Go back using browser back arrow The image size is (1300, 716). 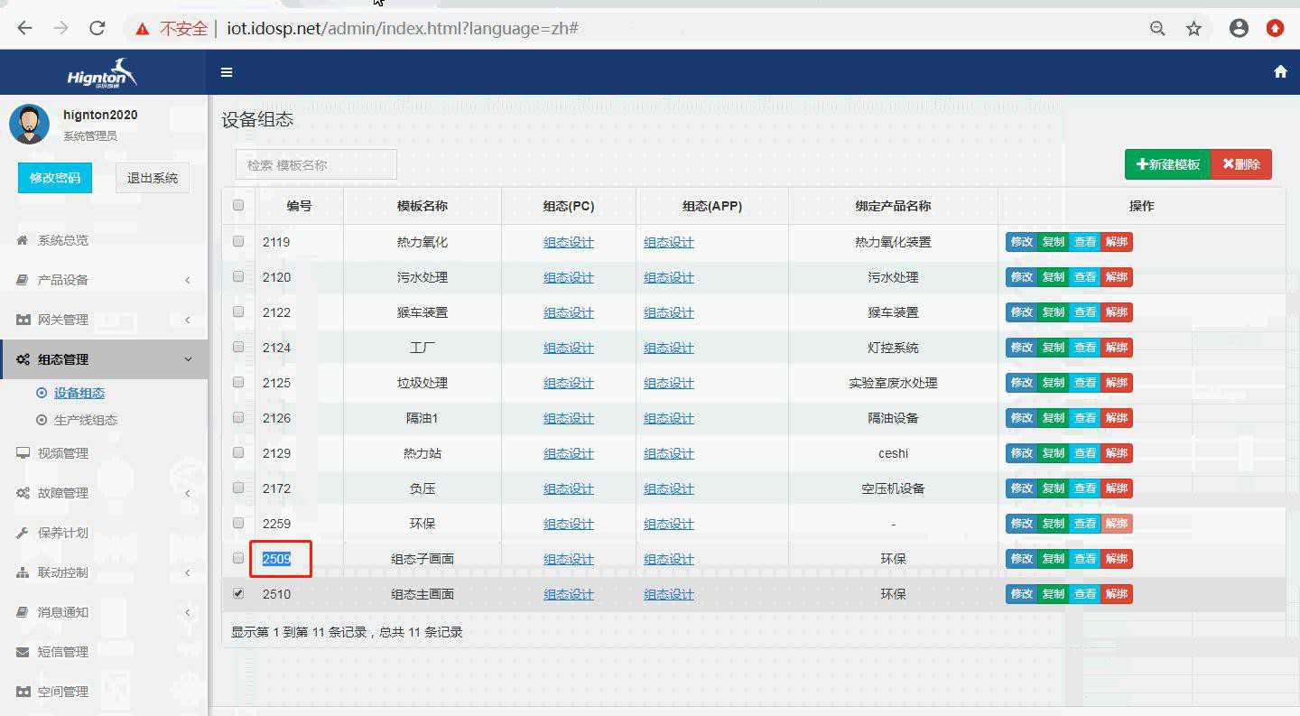[24, 28]
